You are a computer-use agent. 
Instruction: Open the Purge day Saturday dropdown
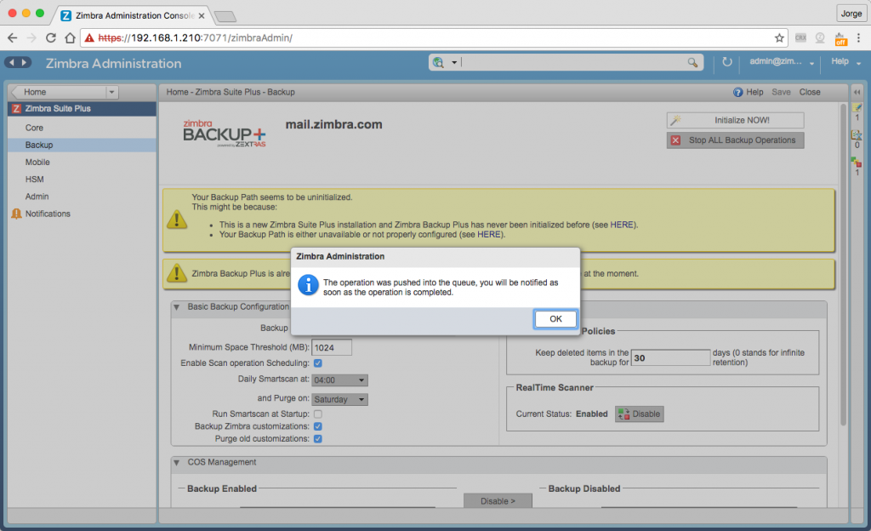coord(339,399)
